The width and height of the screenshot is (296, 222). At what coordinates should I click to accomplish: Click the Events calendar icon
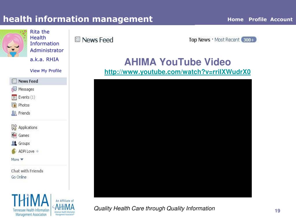click(x=14, y=97)
